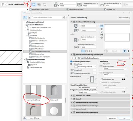The image size is (133, 121).
Task: Collapse the Vorschau und Positionierung section
Action: pyautogui.click(x=72, y=22)
